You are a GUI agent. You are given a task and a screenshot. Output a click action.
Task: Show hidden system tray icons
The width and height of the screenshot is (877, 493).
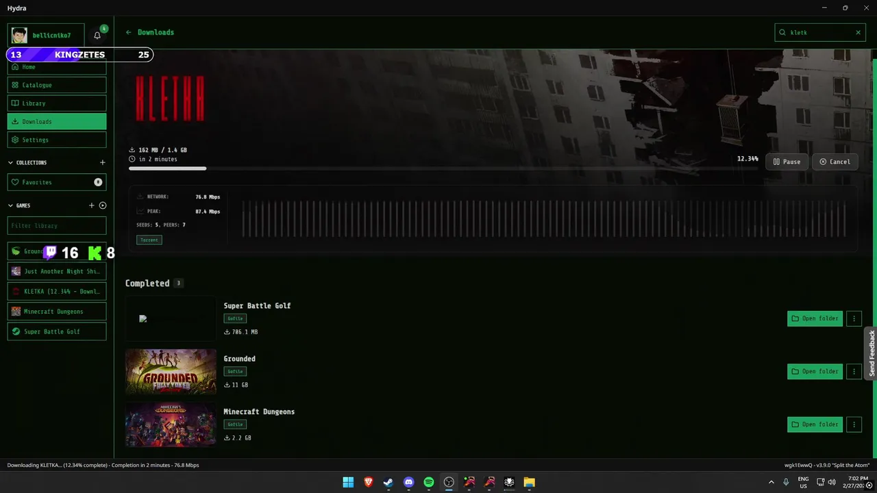pyautogui.click(x=771, y=482)
